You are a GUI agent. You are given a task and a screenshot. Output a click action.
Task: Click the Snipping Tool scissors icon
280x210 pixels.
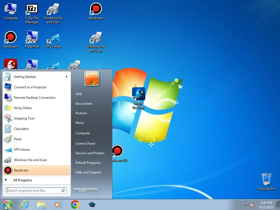coord(8,118)
